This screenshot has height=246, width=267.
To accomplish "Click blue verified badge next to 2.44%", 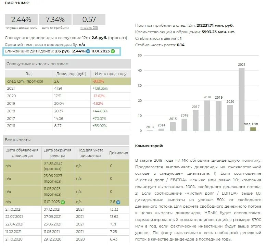I will click(88, 51).
